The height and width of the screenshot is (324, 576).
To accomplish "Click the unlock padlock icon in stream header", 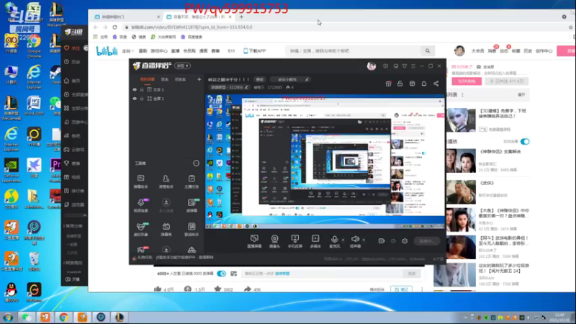I will 400,84.
